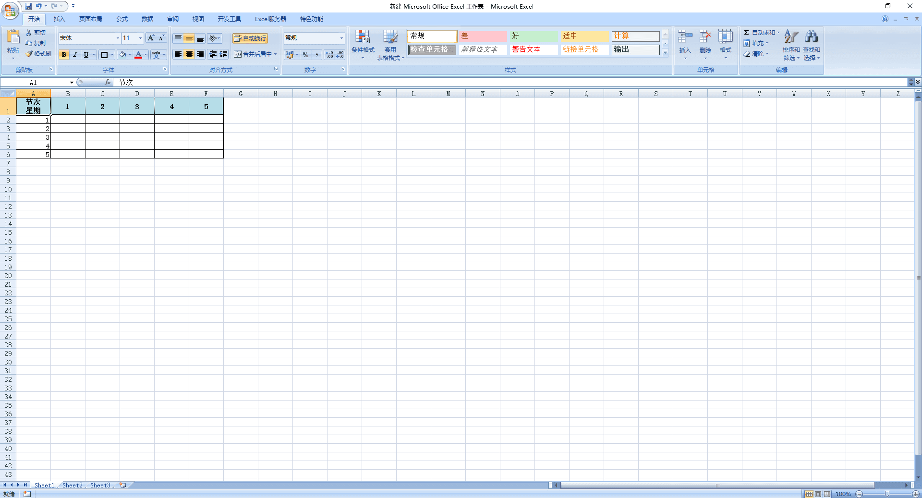Expand the formula bar

[x=918, y=82]
